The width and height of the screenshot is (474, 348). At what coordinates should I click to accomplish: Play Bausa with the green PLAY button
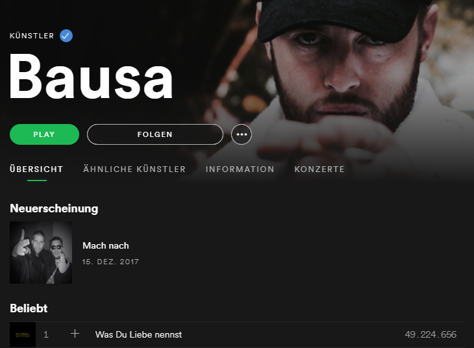pyautogui.click(x=44, y=134)
